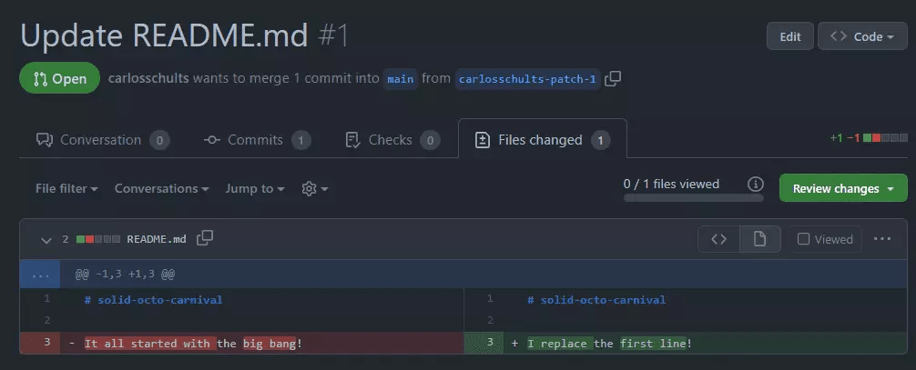This screenshot has width=916, height=370.
Task: Collapse the README.md file diff
Action: [46, 239]
